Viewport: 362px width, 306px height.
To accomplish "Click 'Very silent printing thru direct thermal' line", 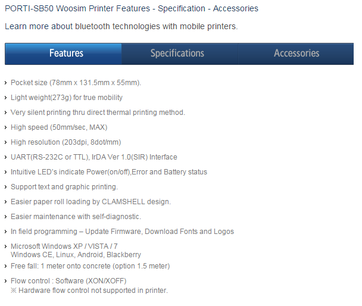I will pos(98,113).
